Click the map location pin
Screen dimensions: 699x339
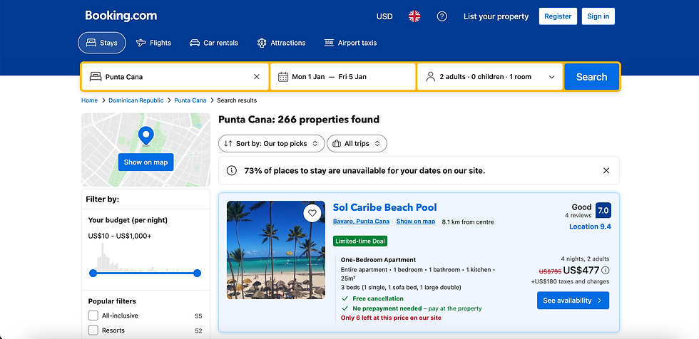(x=146, y=136)
